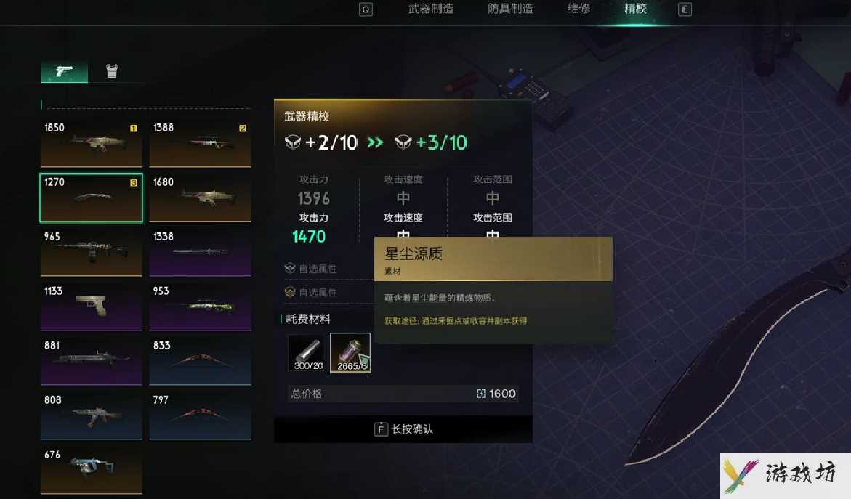Screen dimensions: 851x499
Task: Select the 300/20 metal rod material icon
Action: 307,352
